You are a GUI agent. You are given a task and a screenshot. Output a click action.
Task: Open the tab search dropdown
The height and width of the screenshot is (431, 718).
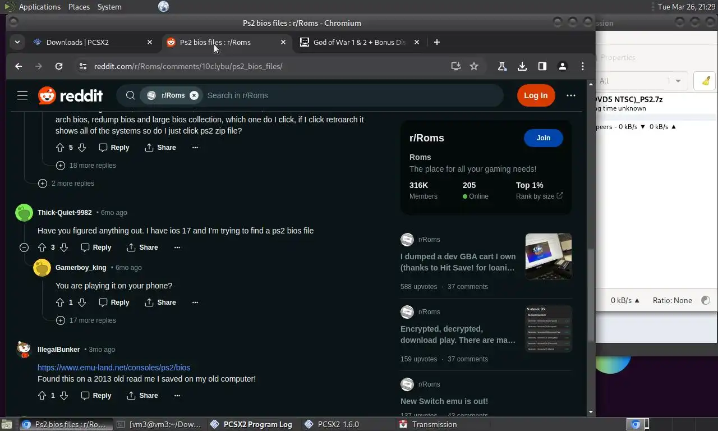point(17,42)
